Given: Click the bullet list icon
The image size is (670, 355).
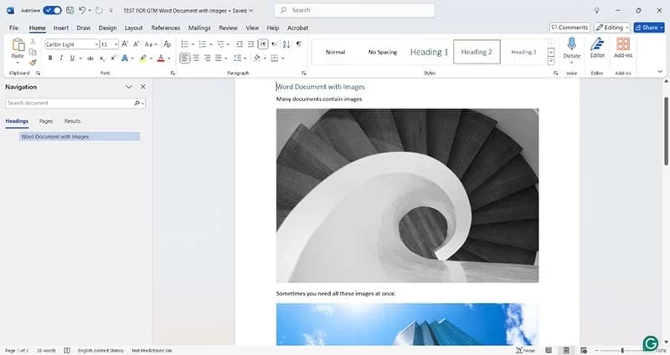Looking at the screenshot, I should 184,43.
